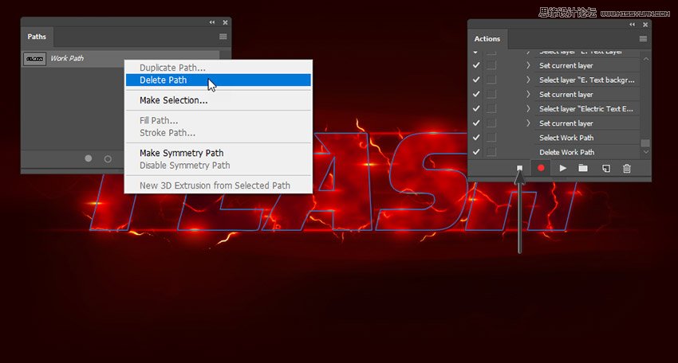
Task: Expand the 'Select layer "Electric Text E...' step
Action: 528,108
